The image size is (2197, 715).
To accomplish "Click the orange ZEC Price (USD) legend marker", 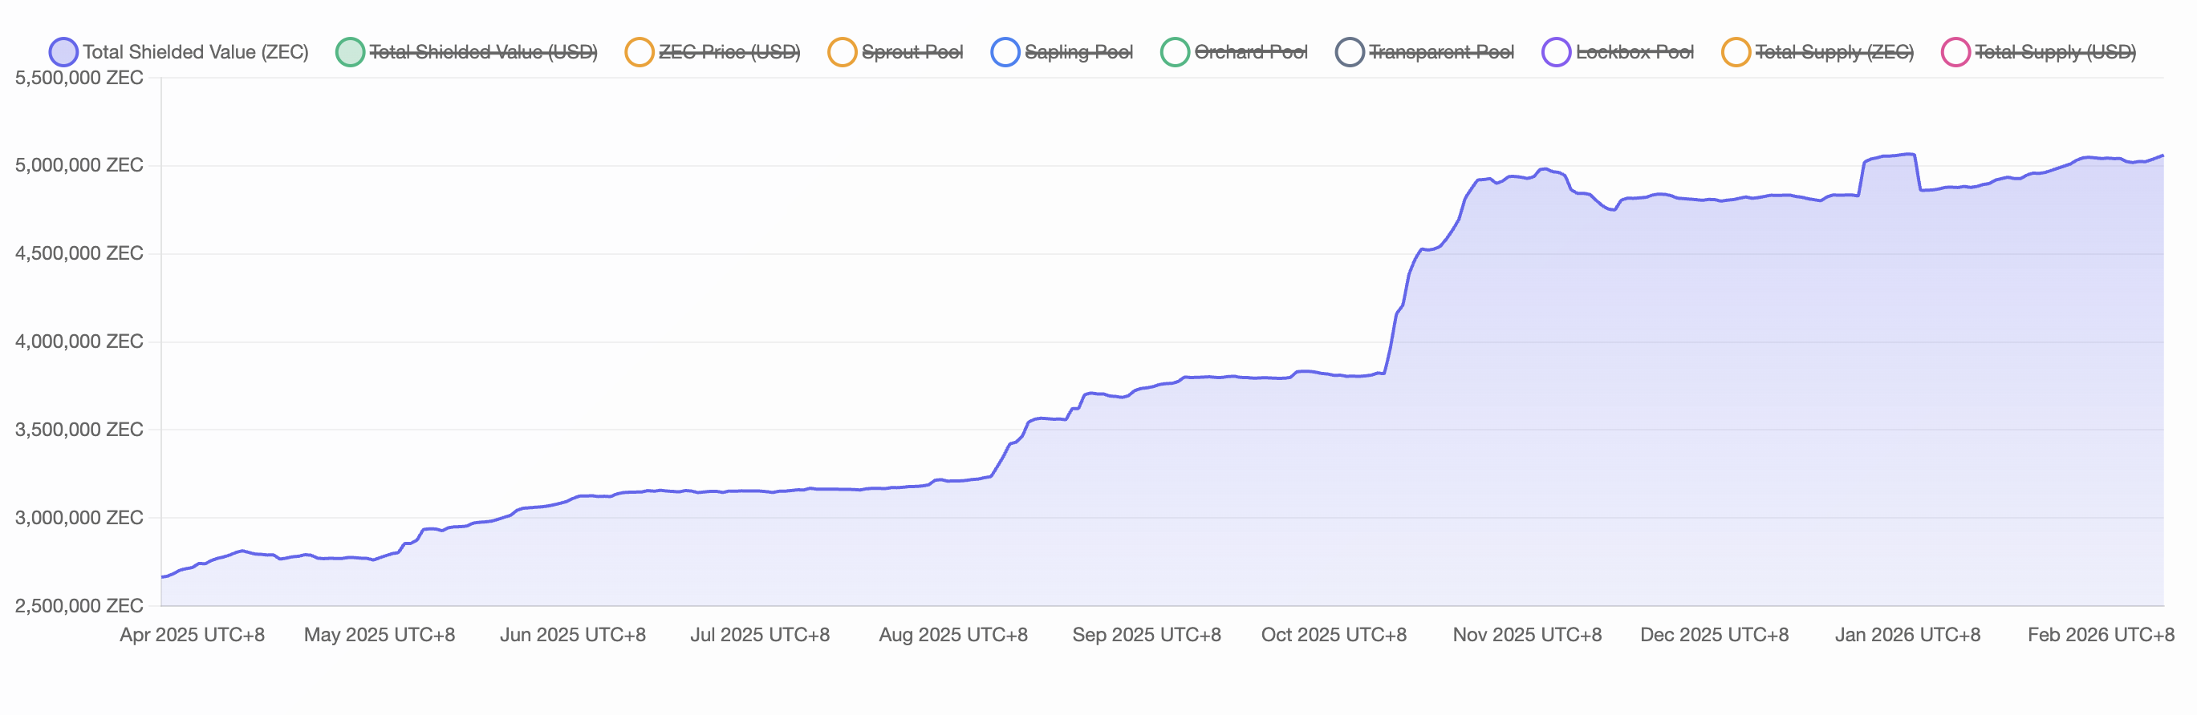I will click(x=639, y=52).
